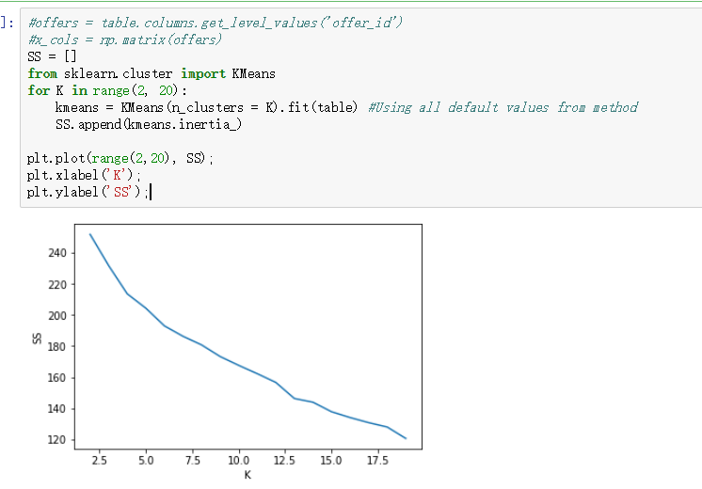Click the y-axis tick label '120'
The width and height of the screenshot is (702, 489).
[56, 440]
